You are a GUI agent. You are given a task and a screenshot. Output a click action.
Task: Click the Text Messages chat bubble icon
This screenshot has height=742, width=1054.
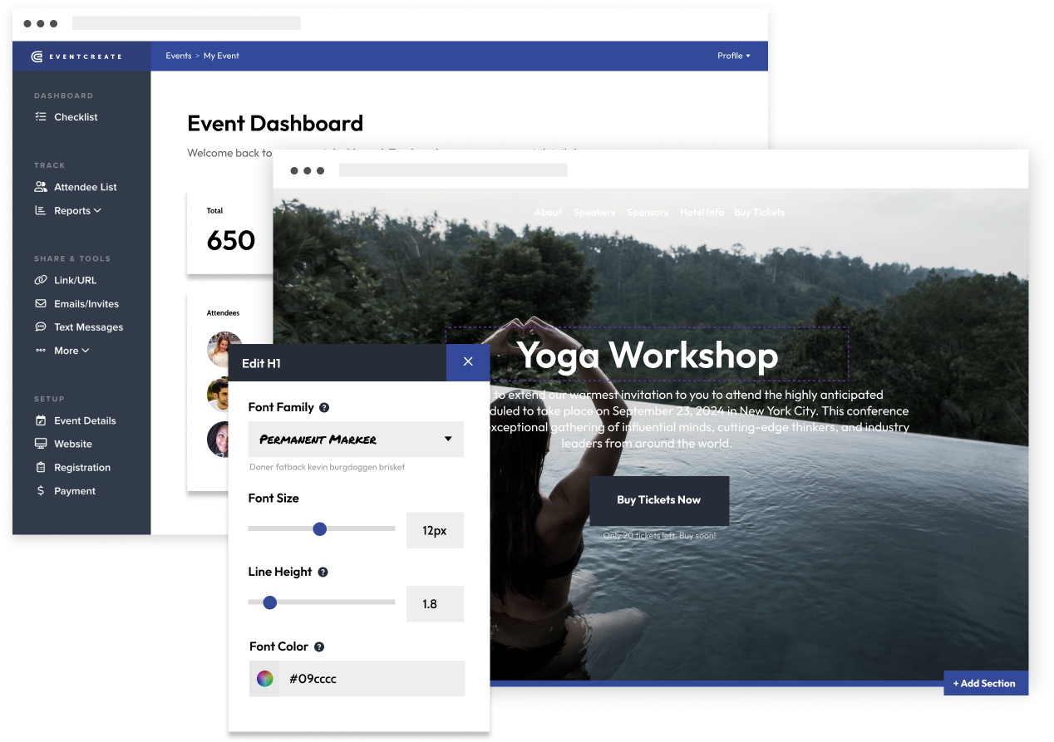(x=40, y=327)
